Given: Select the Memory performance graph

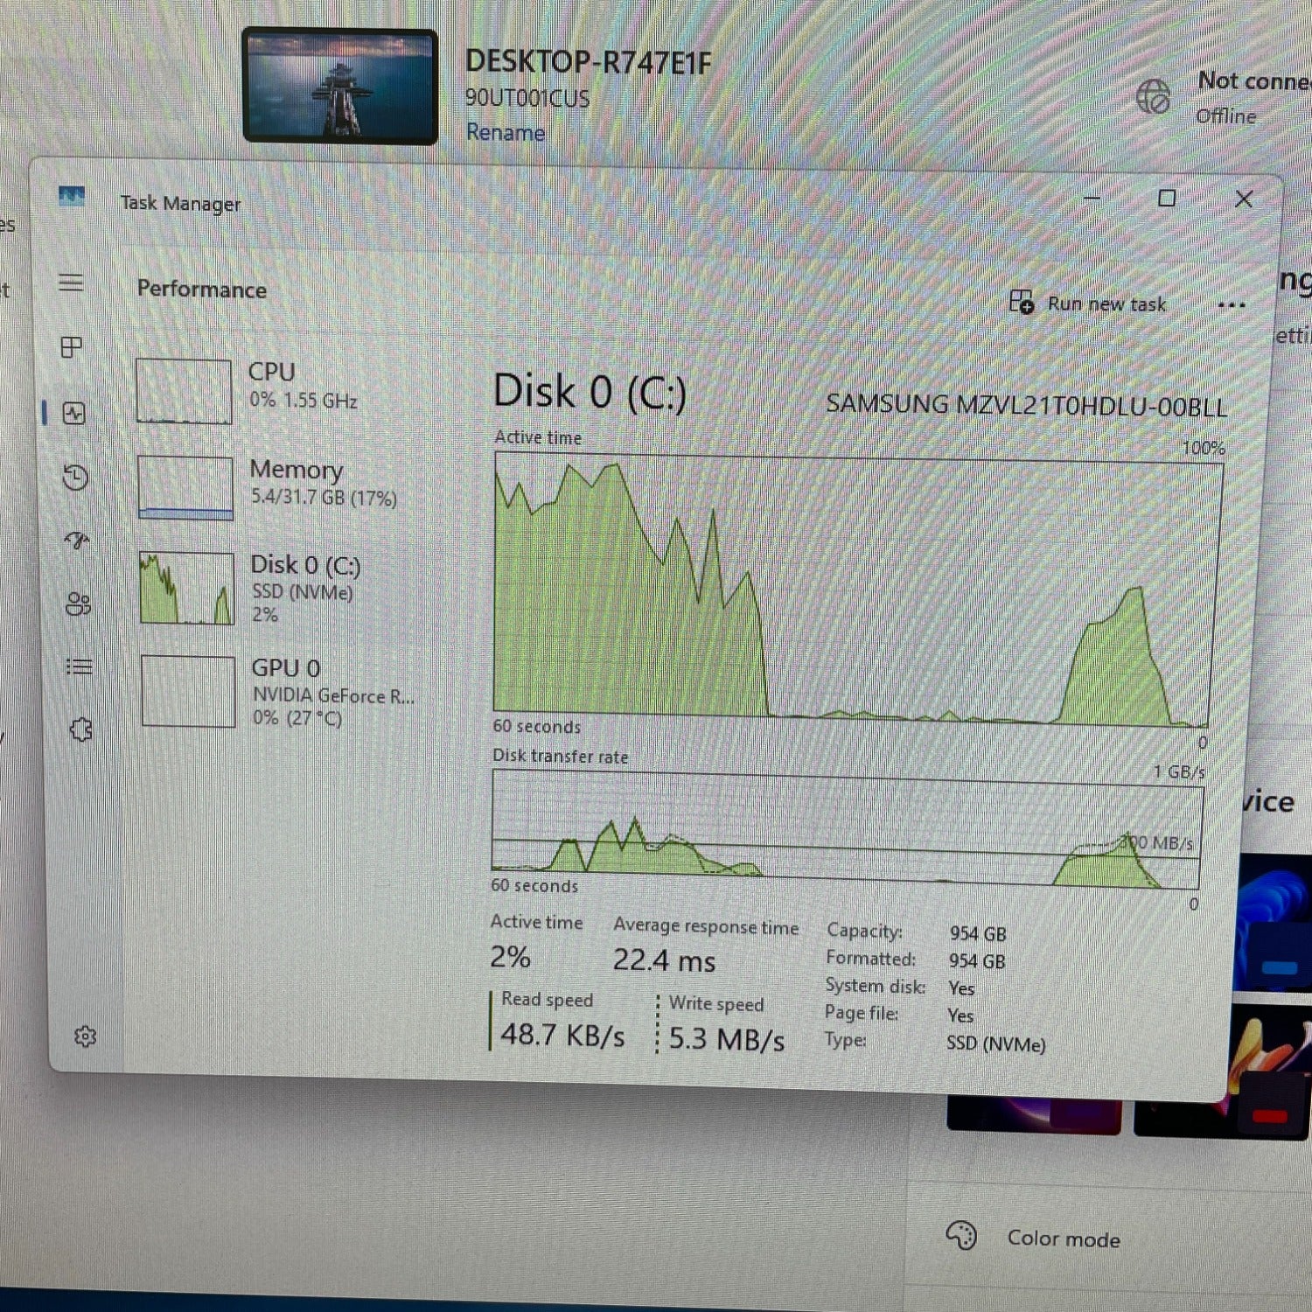Looking at the screenshot, I should pos(185,487).
